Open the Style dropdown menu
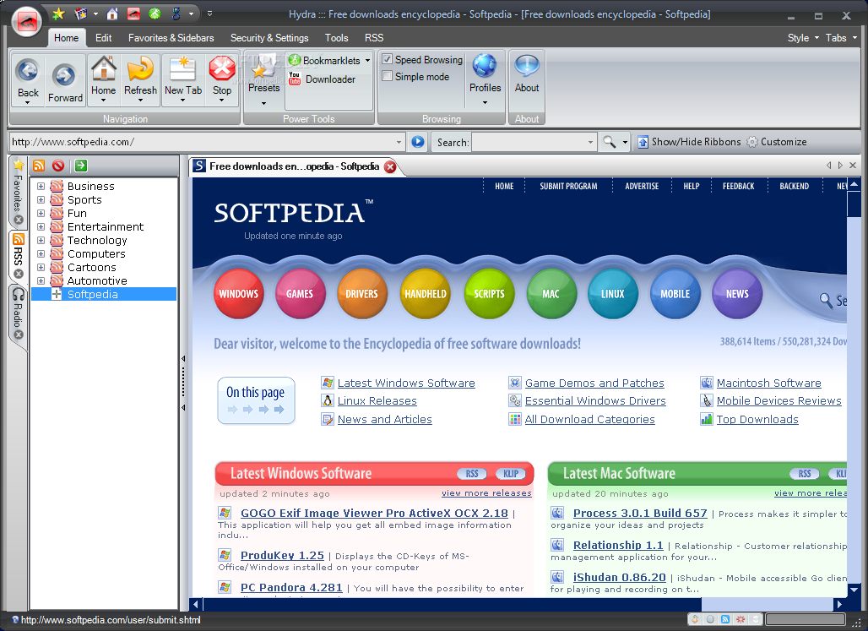This screenshot has width=868, height=631. 802,38
